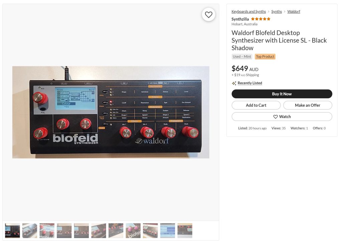This screenshot has height=242, width=342.
Task: Click the Buy It Now button
Action: (x=282, y=94)
